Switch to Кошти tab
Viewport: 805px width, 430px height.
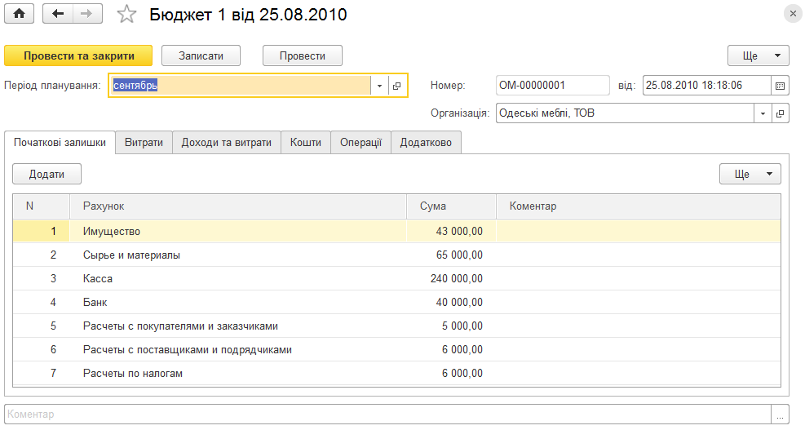[306, 142]
